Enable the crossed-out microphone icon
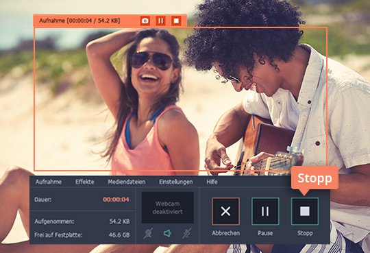Screen dimensions: 370x253 pyautogui.click(x=186, y=233)
